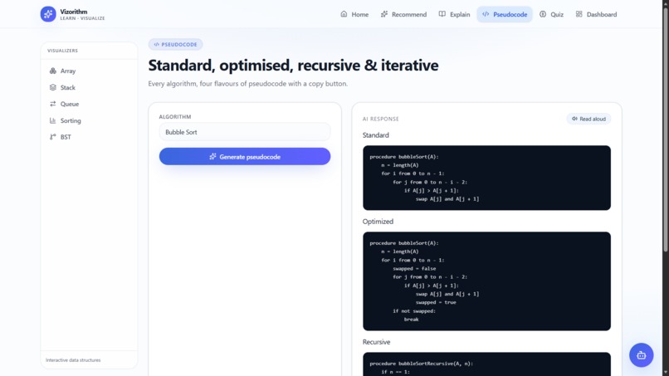Viewport: 669px width, 376px height.
Task: Click the Vizorithm brand name text
Action: pyautogui.click(x=74, y=12)
